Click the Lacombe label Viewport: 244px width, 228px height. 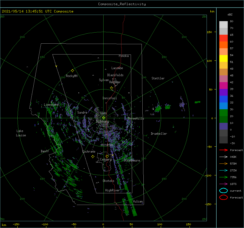tap(117, 68)
